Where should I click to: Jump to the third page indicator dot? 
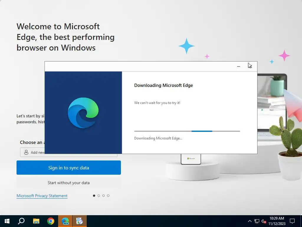pyautogui.click(x=104, y=196)
